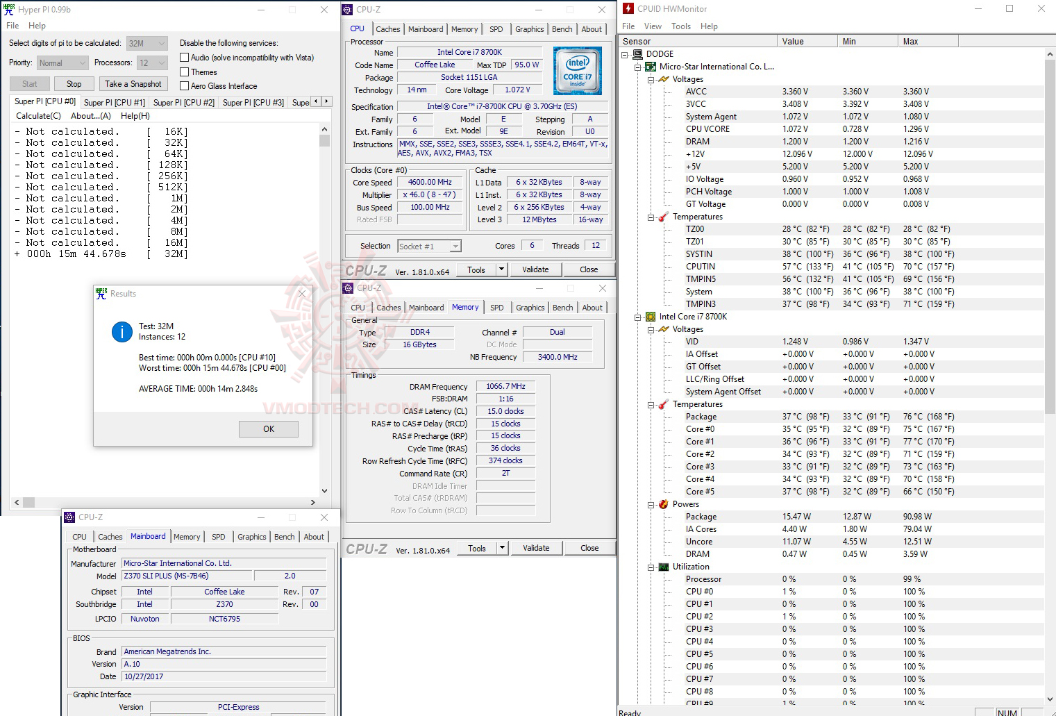This screenshot has height=716, width=1056.
Task: Click the Sensor column header in HWMonitor
Action: [x=698, y=42]
